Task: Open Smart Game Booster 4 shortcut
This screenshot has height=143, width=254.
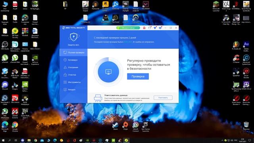Action: pyautogui.click(x=236, y=100)
